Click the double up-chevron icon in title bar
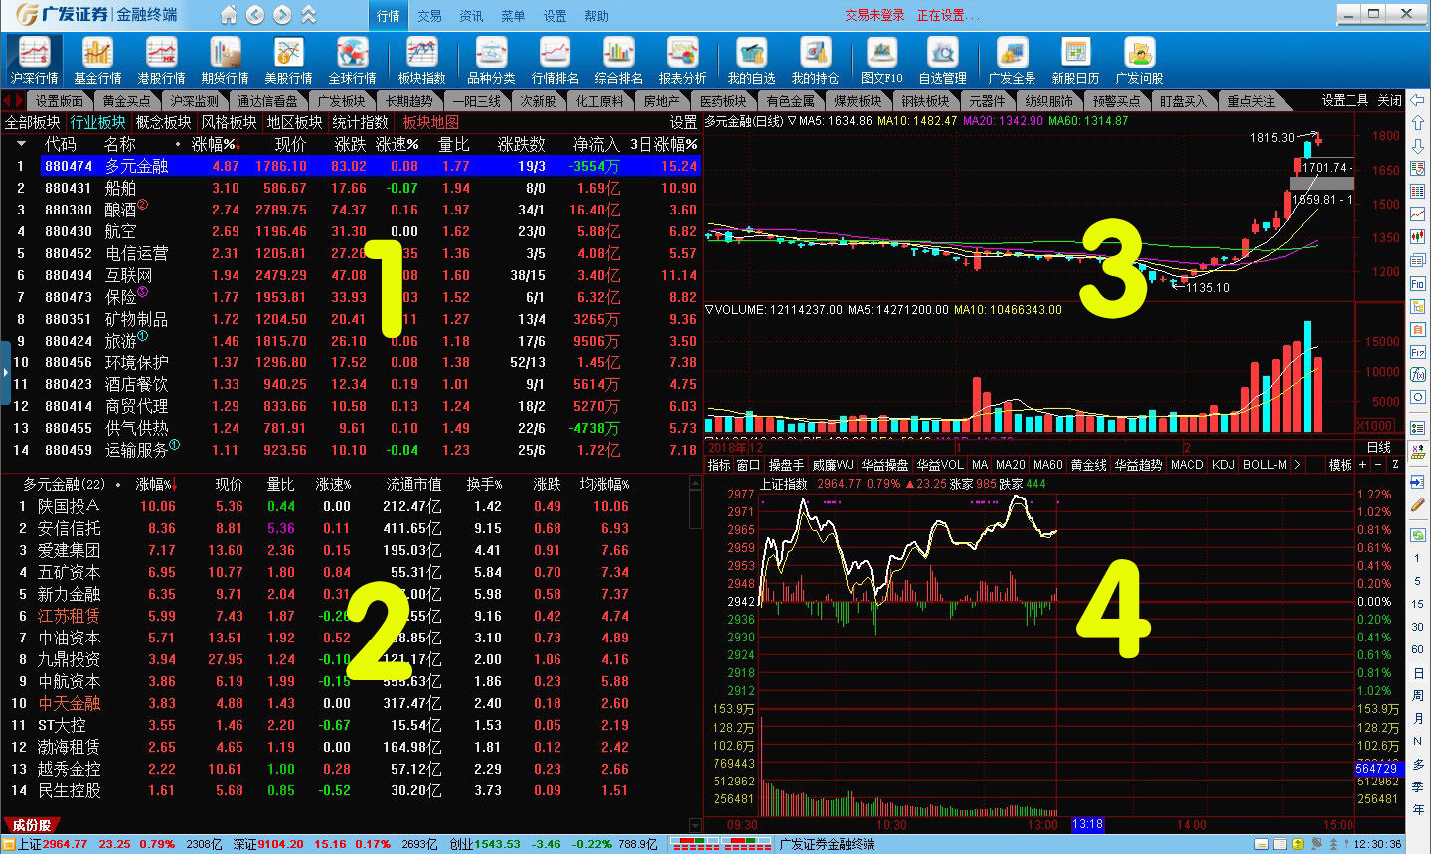Image resolution: width=1431 pixels, height=854 pixels. point(308,15)
